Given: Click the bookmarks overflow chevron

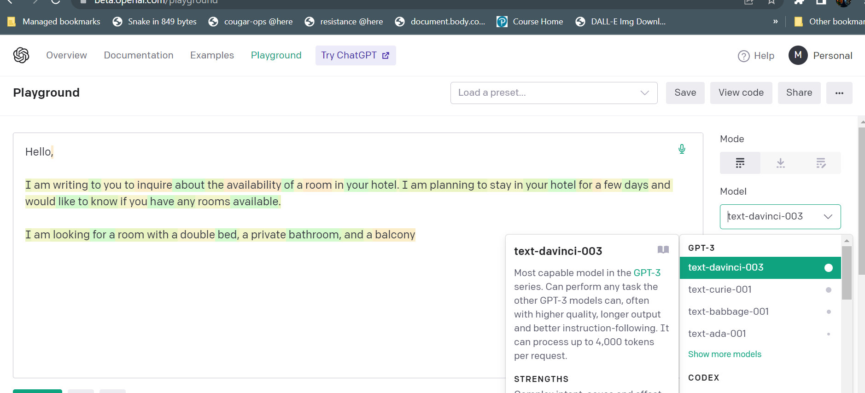Looking at the screenshot, I should click(776, 22).
